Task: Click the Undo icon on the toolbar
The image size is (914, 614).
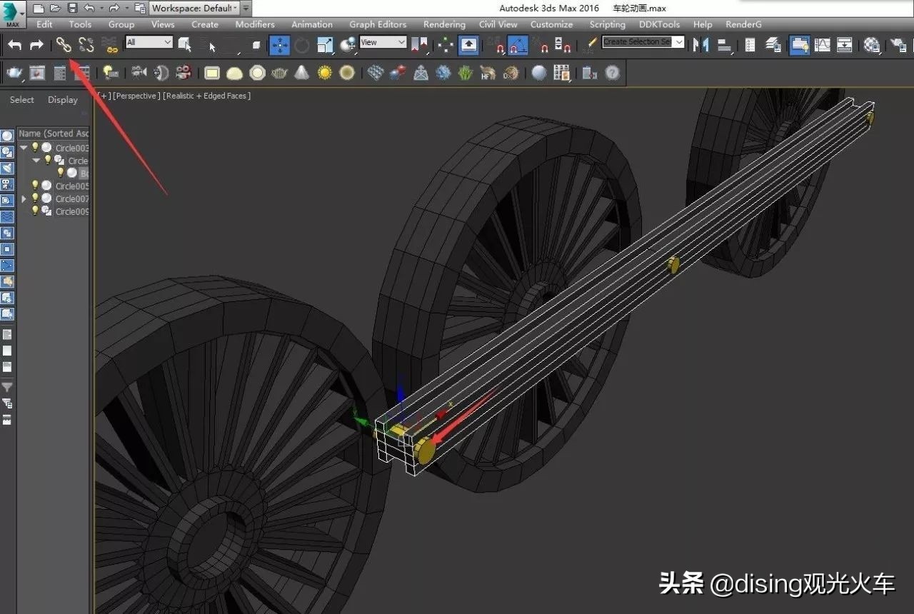Action: pos(13,44)
